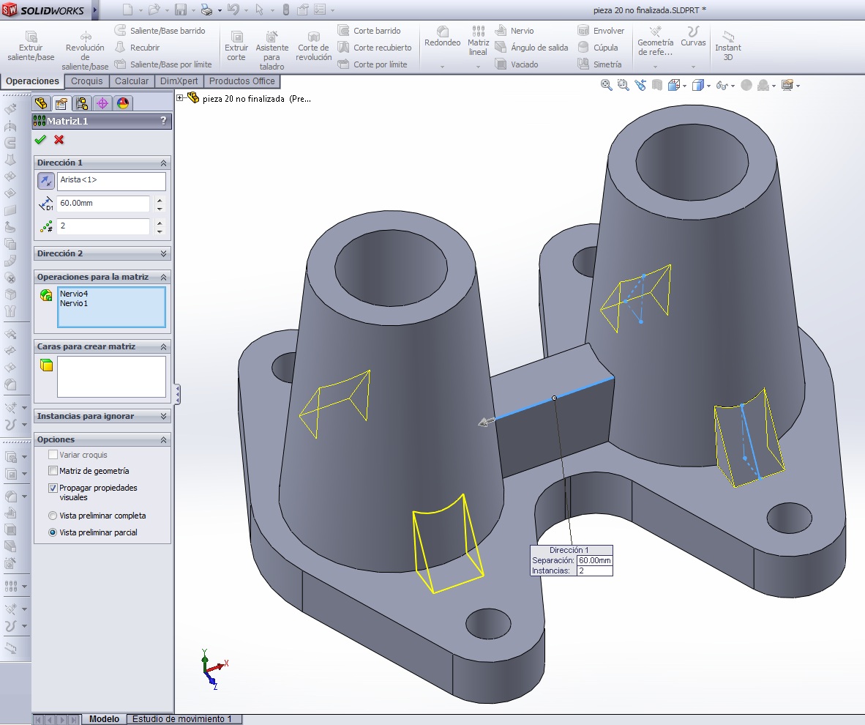865x725 pixels.
Task: Select the Extruir saliente/base tool
Action: coord(31,46)
